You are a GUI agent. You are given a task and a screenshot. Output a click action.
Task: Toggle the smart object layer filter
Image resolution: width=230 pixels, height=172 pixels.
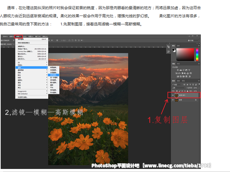coord(196,84)
